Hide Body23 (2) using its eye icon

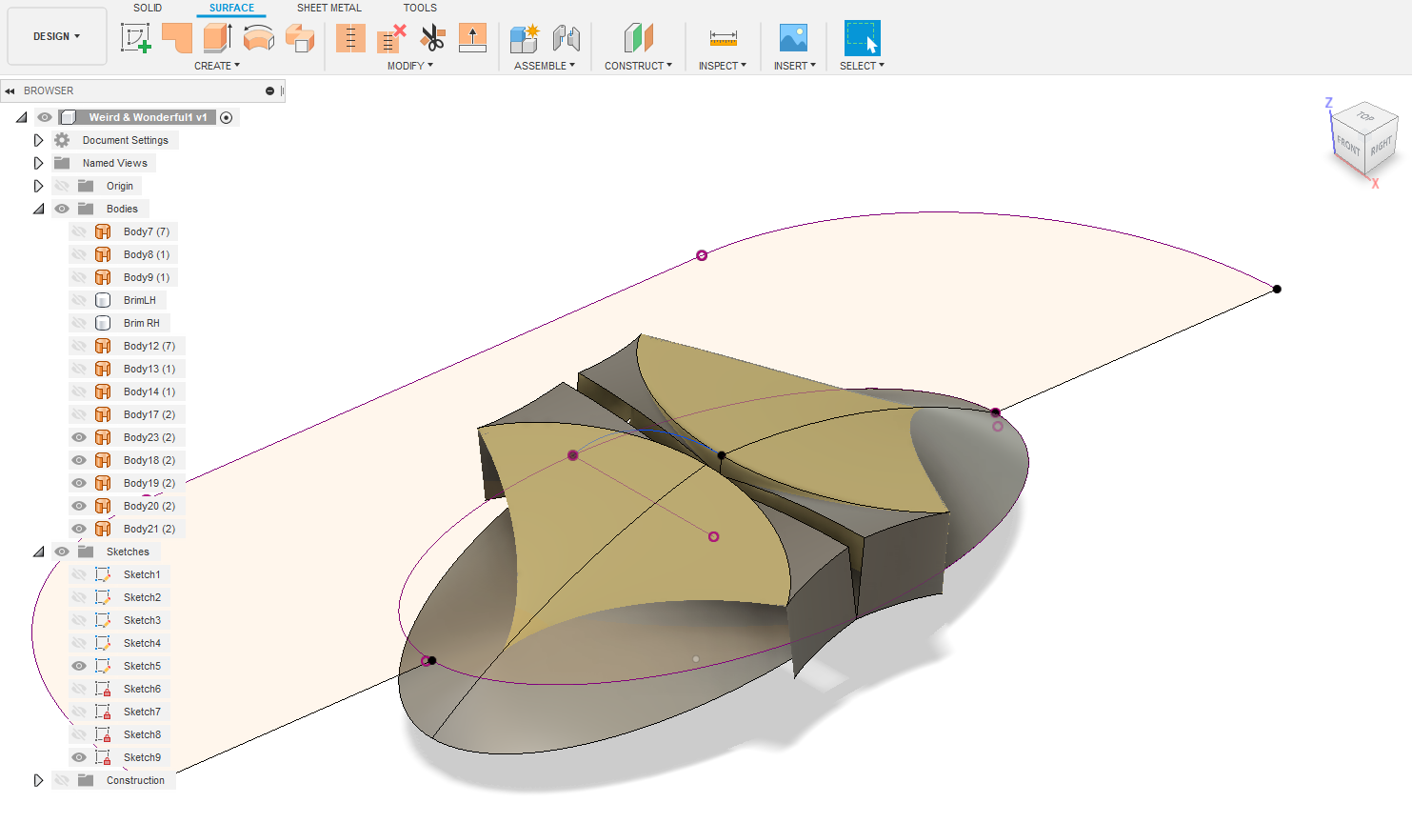pyautogui.click(x=79, y=437)
